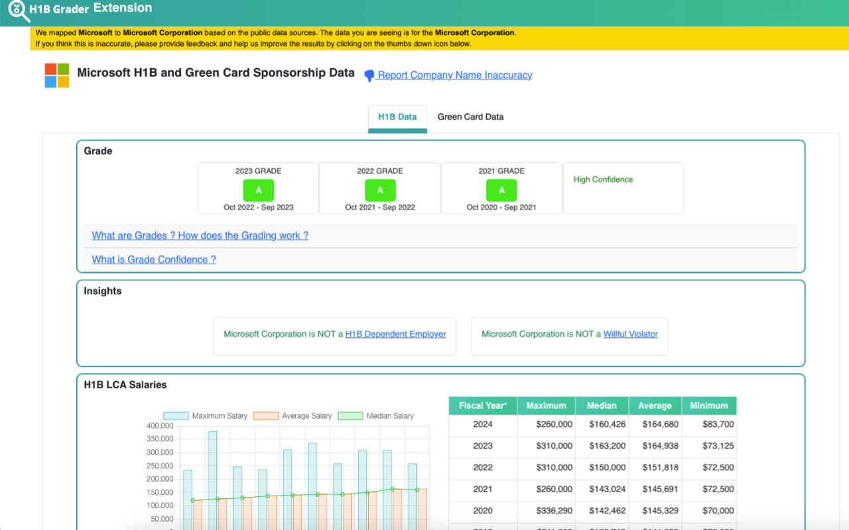Click the High Confidence label
Image resolution: width=849 pixels, height=530 pixels.
603,180
